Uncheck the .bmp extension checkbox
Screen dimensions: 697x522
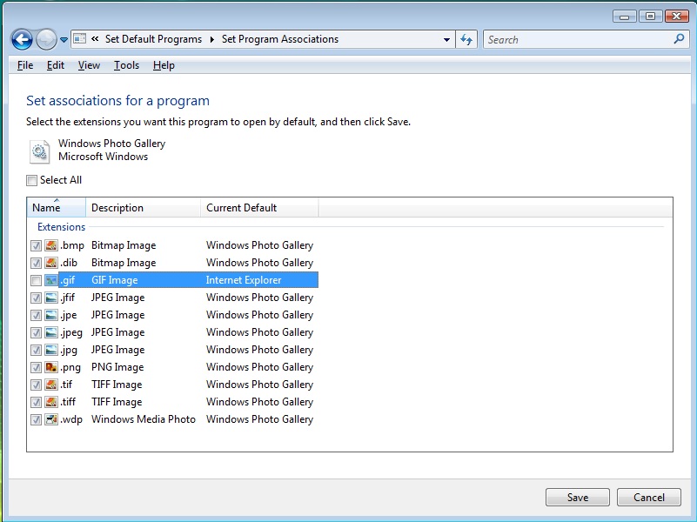pyautogui.click(x=36, y=245)
